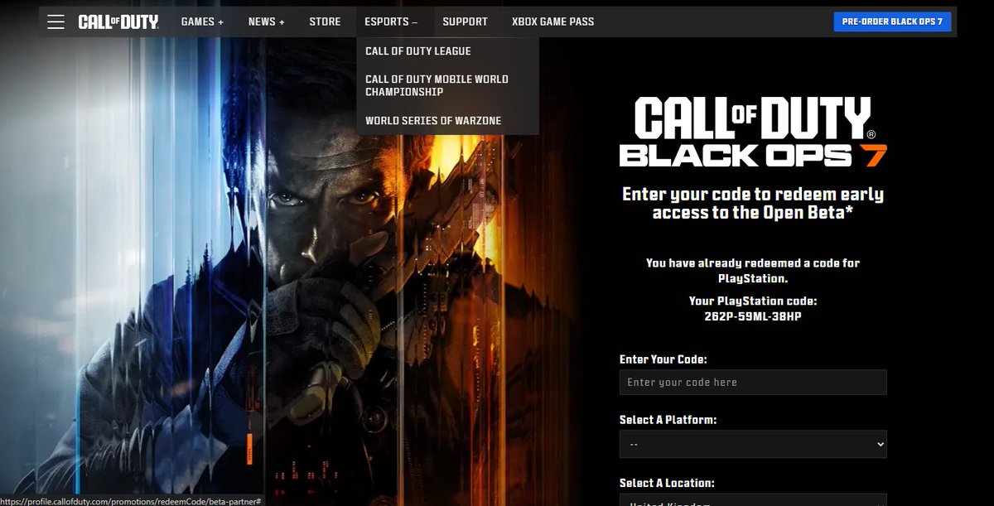Viewport: 994px width, 506px height.
Task: Click the Enter your code field
Action: pyautogui.click(x=753, y=383)
